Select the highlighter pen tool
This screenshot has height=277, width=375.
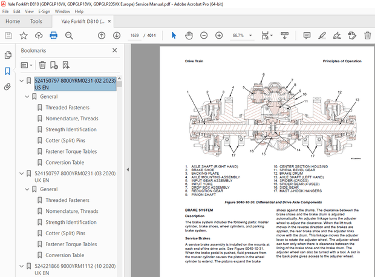322,36
